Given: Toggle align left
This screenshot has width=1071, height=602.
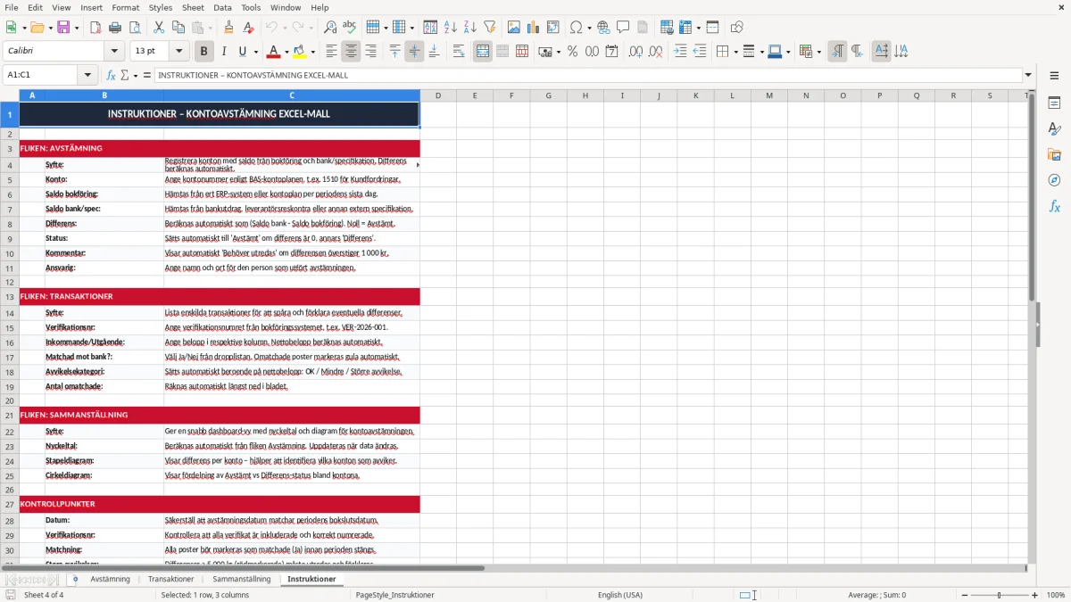Looking at the screenshot, I should coord(331,52).
